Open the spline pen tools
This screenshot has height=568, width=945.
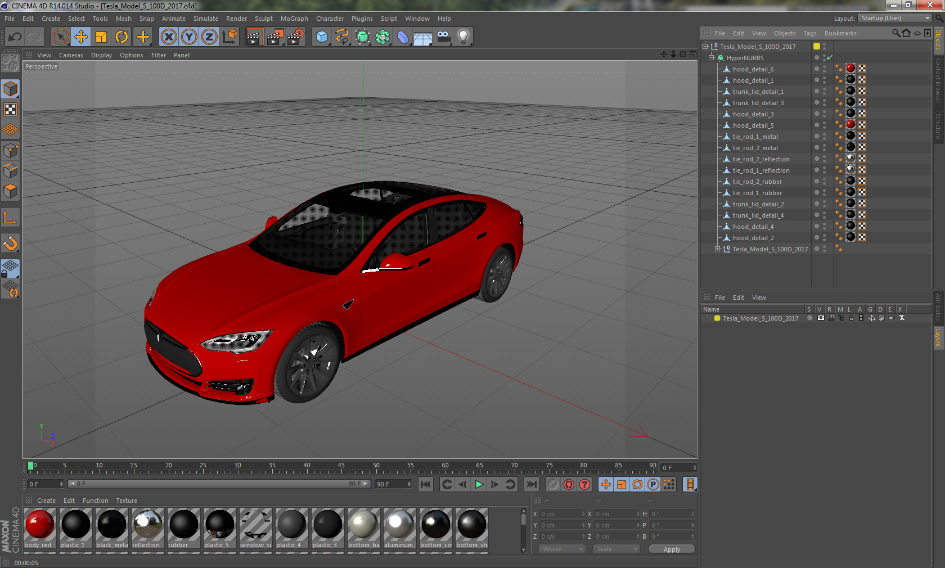click(342, 37)
